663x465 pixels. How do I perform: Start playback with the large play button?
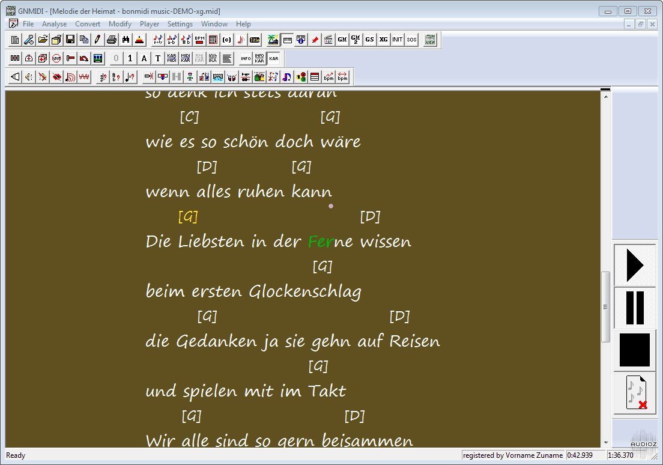point(635,266)
